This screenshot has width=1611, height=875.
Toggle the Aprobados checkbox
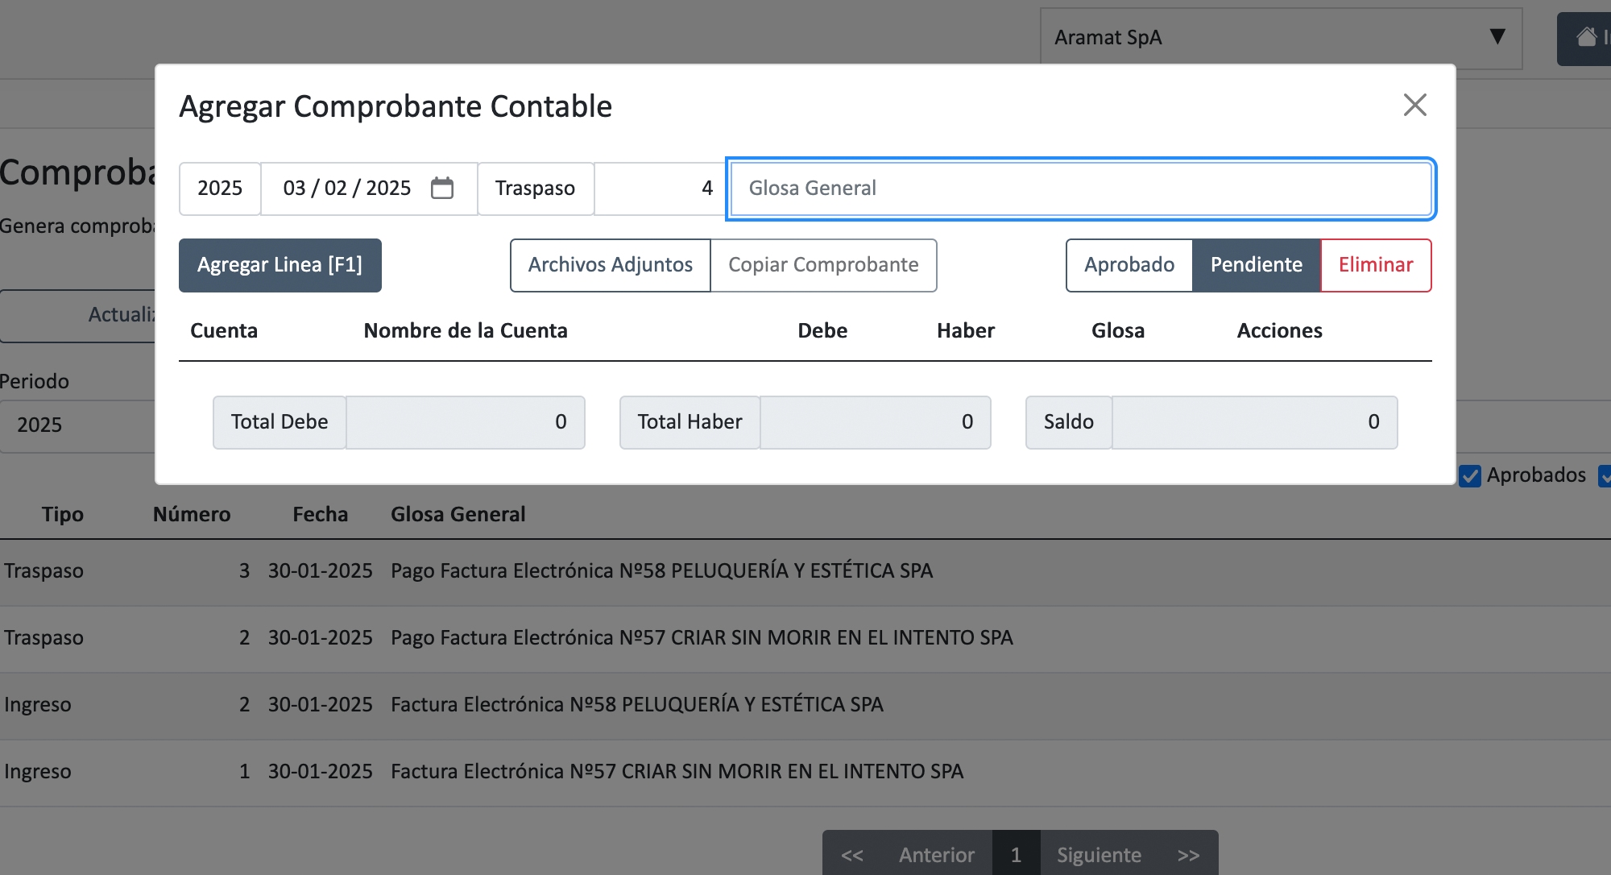[x=1470, y=475]
